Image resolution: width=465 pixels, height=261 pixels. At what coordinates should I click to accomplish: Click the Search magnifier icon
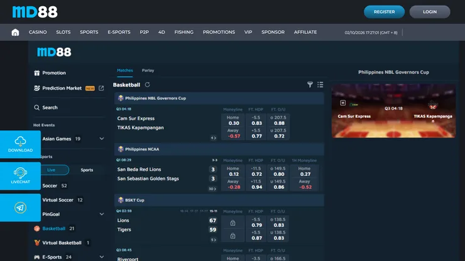click(37, 107)
